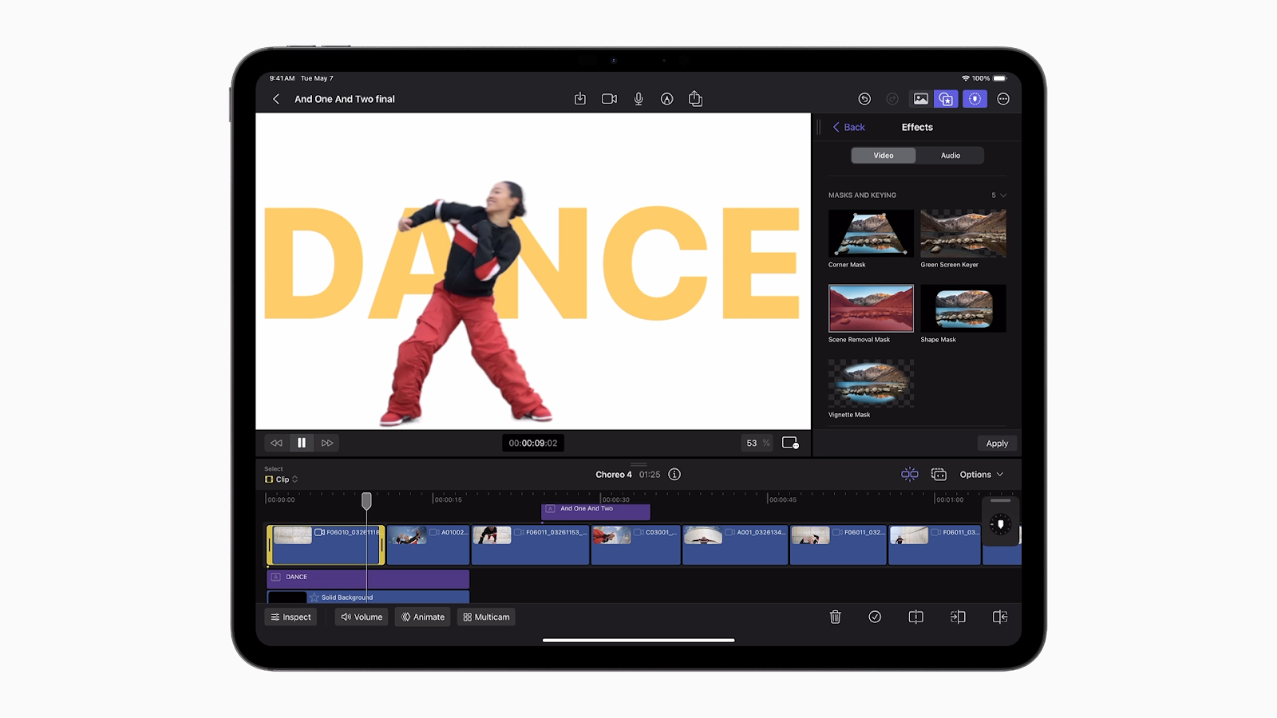
Task: Open the viewer zoom percentage 53% menu
Action: coord(757,443)
